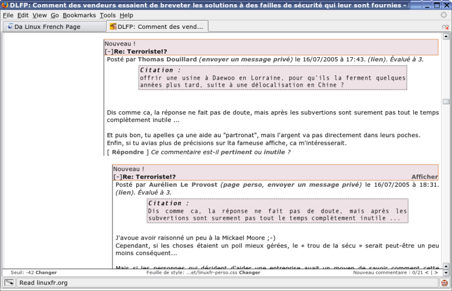Click Afficher on Aurélien Le Provost's comment header
Viewport: 452px width, 291px height.
click(x=425, y=177)
